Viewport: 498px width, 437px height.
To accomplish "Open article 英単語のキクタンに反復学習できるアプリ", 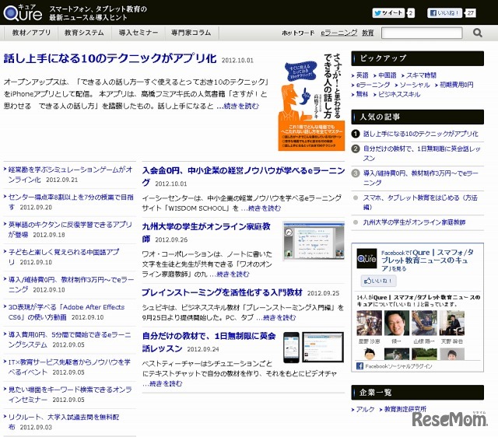I will pos(70,229).
